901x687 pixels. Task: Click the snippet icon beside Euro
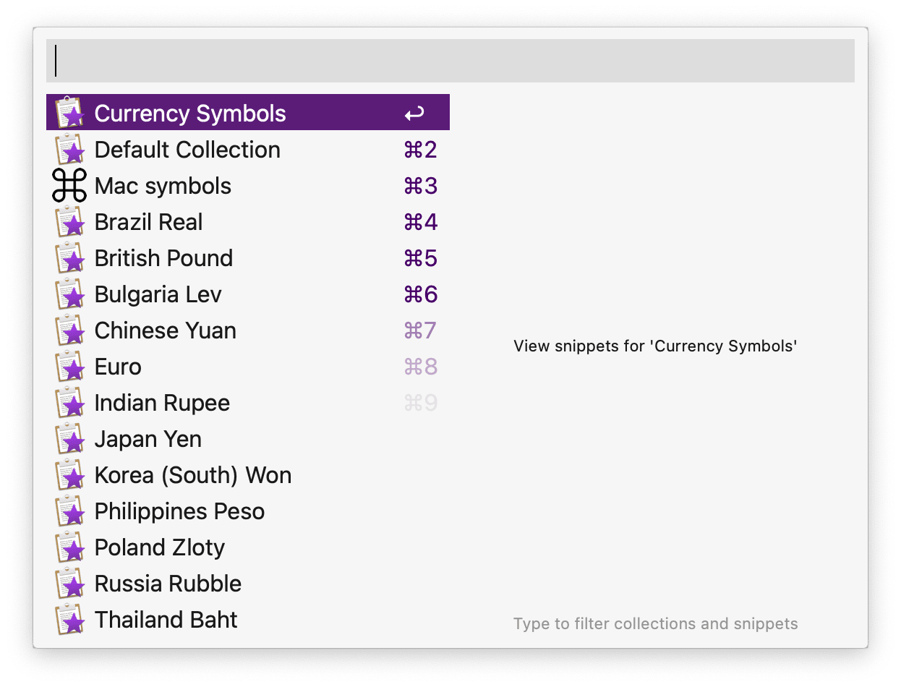pos(69,366)
